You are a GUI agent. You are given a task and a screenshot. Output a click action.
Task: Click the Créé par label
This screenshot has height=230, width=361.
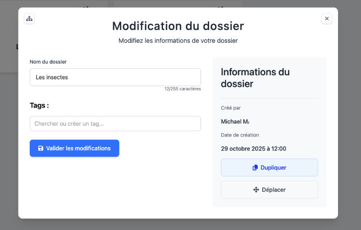coord(231,108)
